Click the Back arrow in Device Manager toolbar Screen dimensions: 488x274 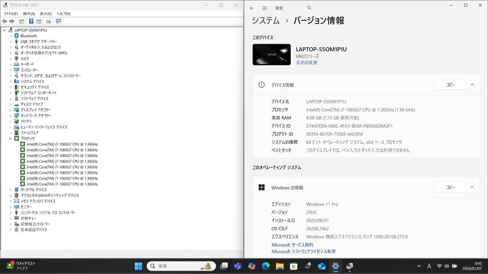pos(5,21)
